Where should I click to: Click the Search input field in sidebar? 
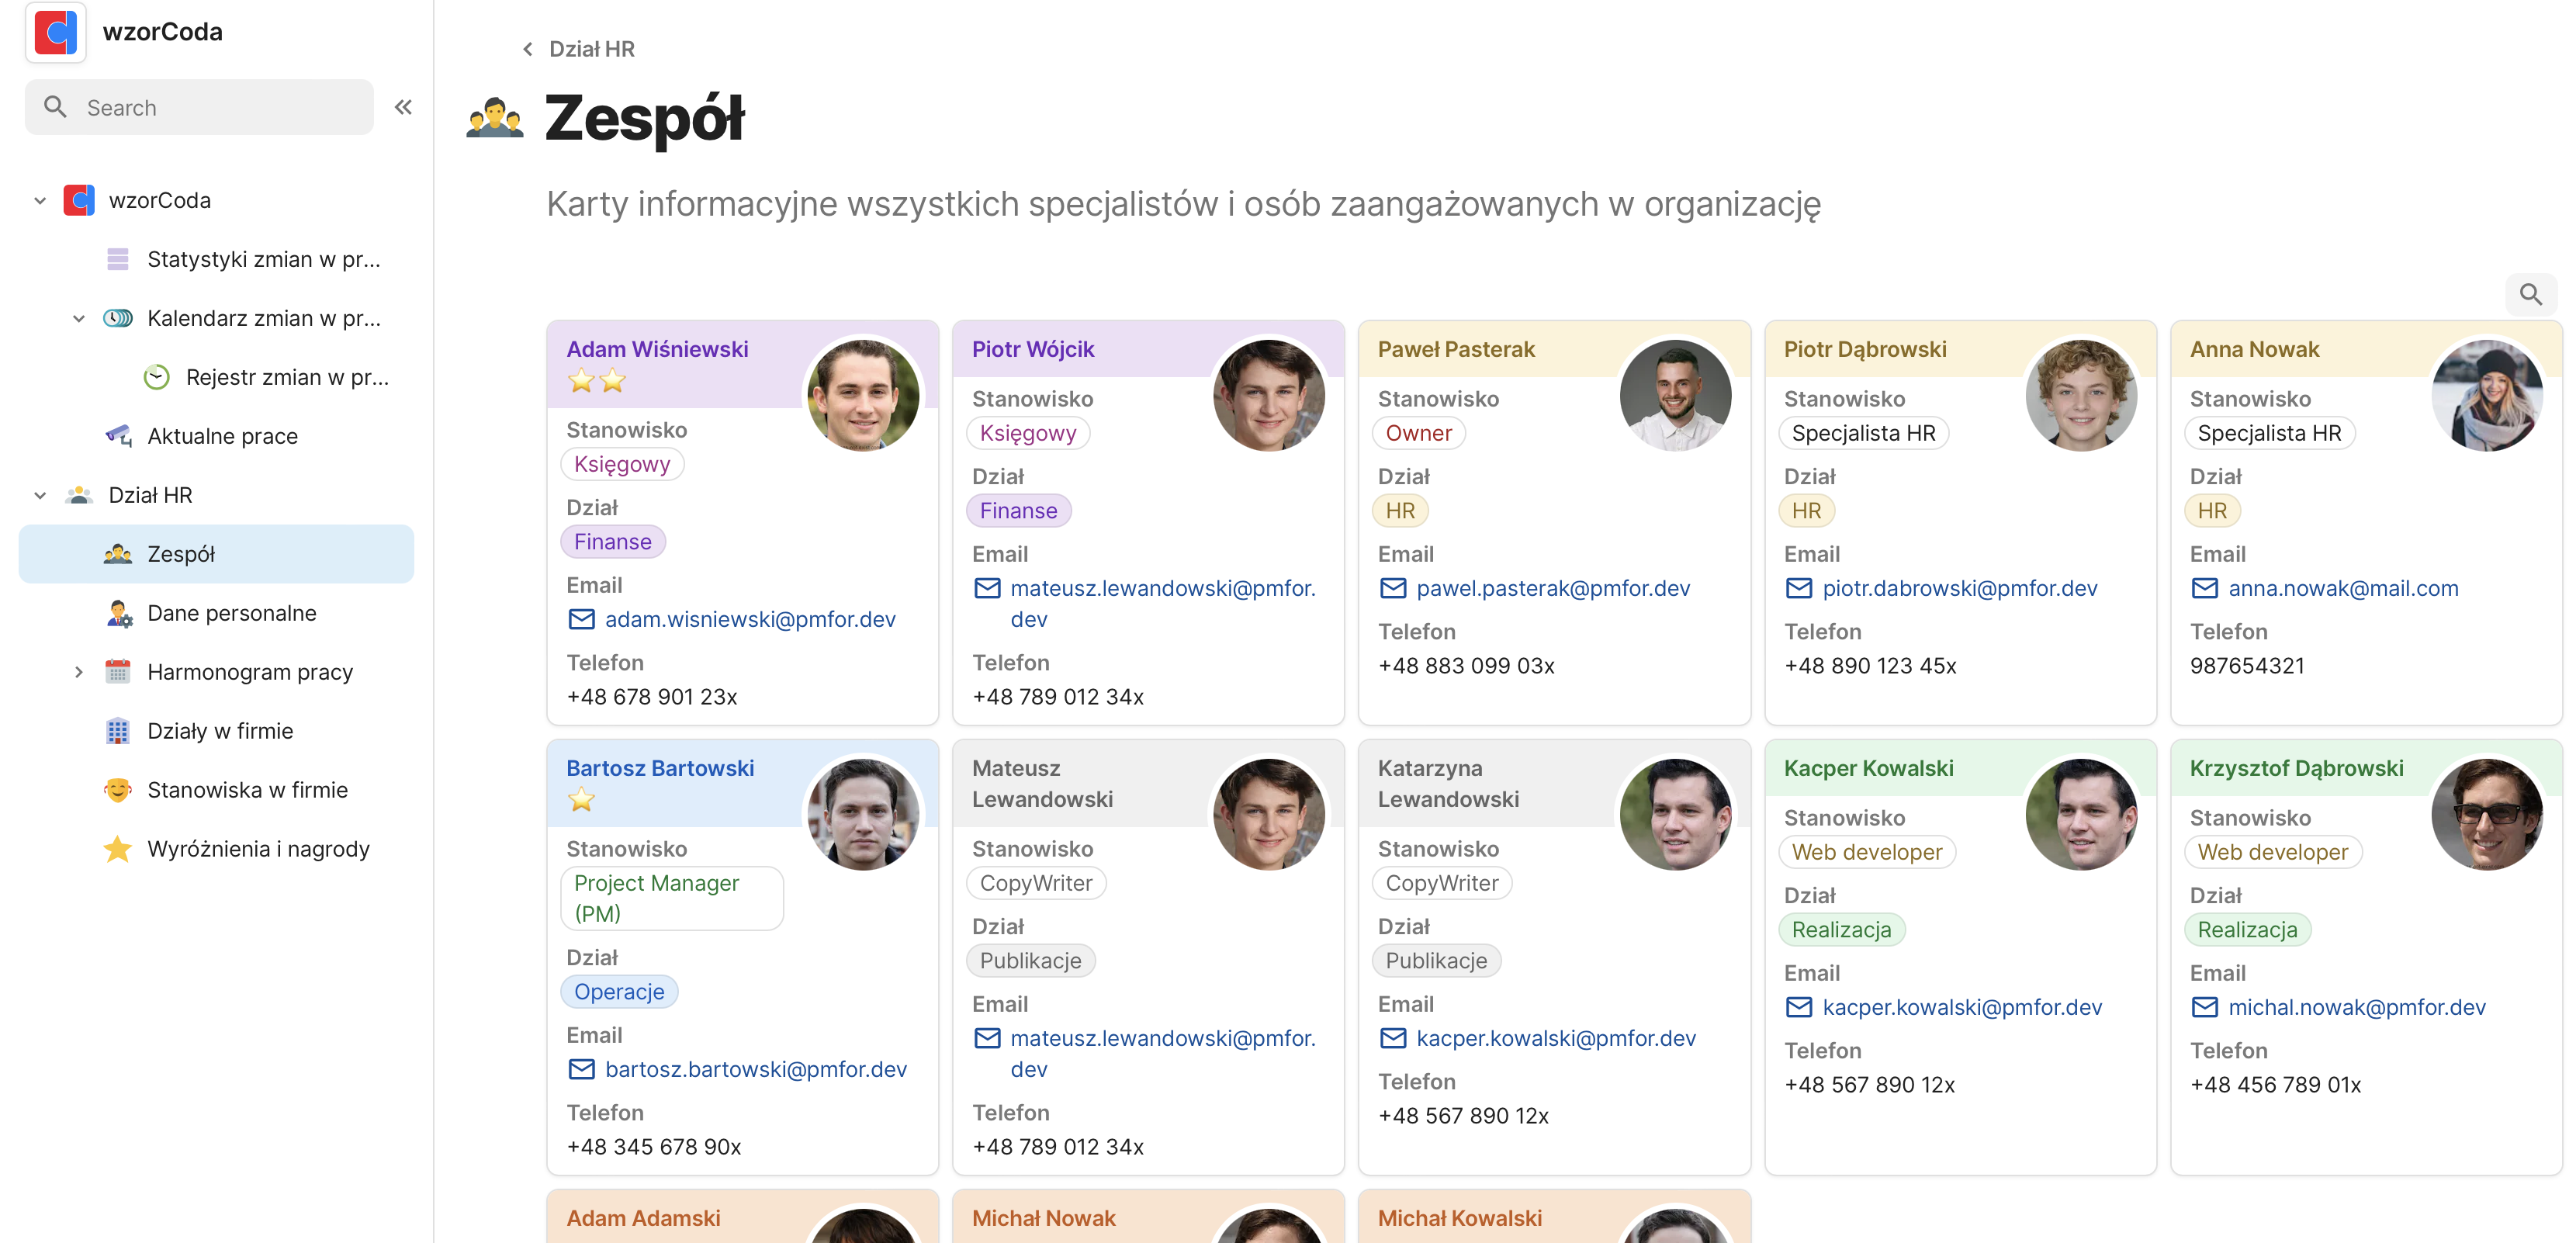coord(199,106)
